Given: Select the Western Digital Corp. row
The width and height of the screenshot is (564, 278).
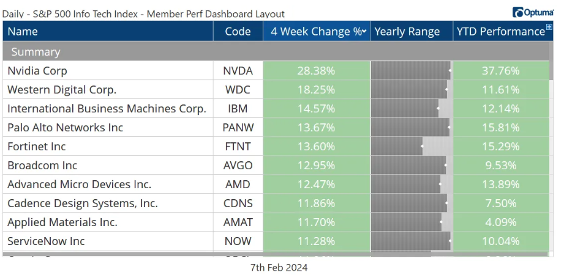Looking at the screenshot, I should click(62, 90).
